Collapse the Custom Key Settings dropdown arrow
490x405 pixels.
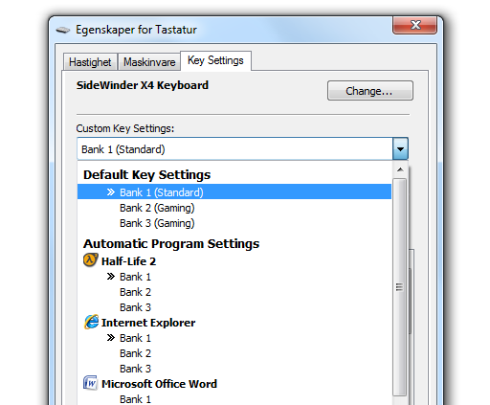[400, 148]
